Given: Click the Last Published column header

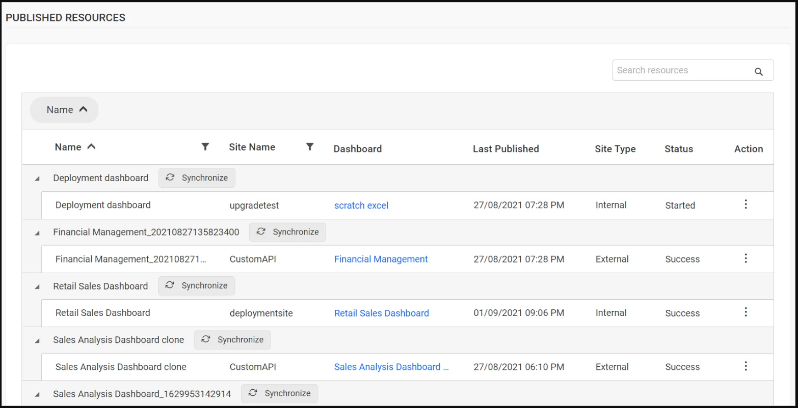Looking at the screenshot, I should click(x=506, y=149).
